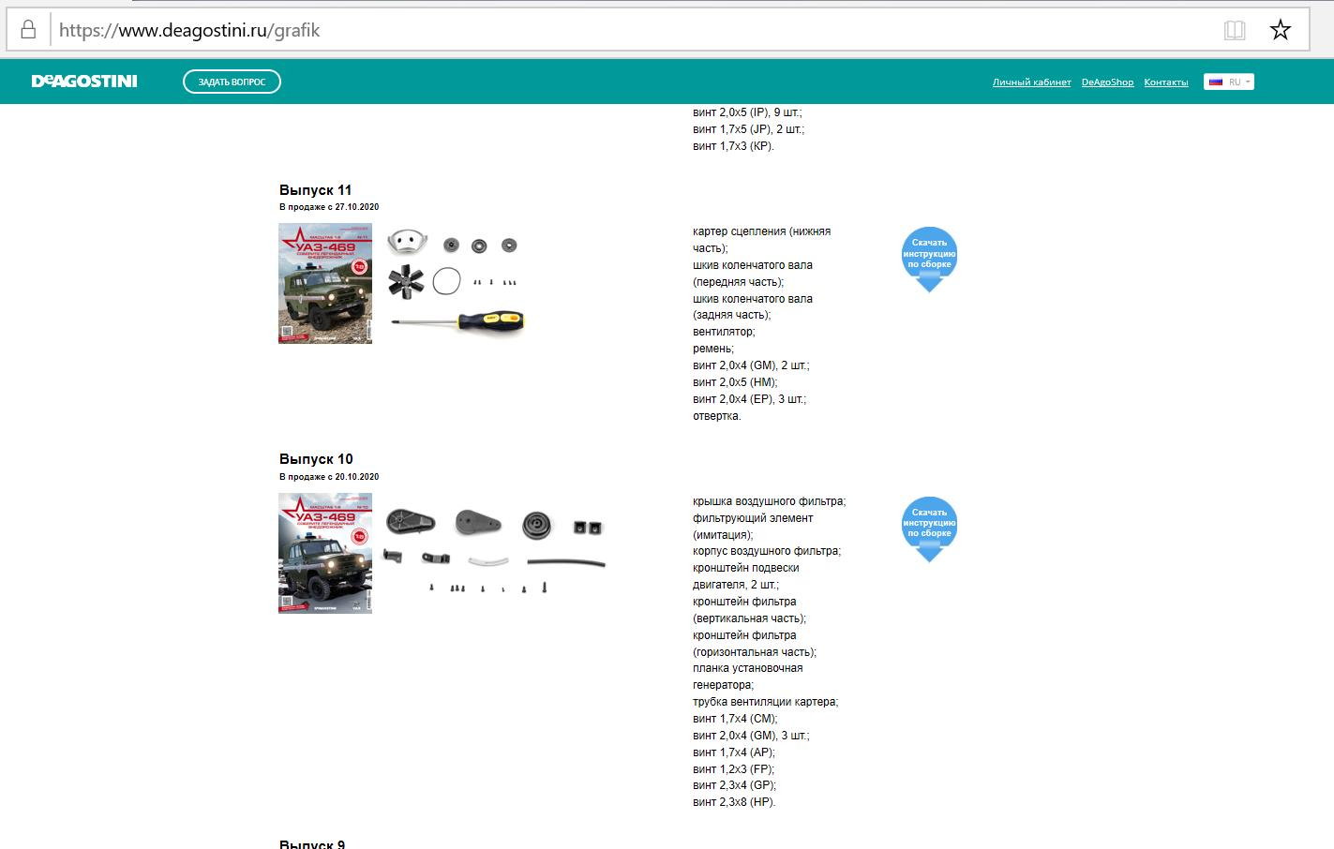Screen dimensions: 1334x849
Task: Click the Выпуск 9 heading
Action: pyautogui.click(x=312, y=843)
